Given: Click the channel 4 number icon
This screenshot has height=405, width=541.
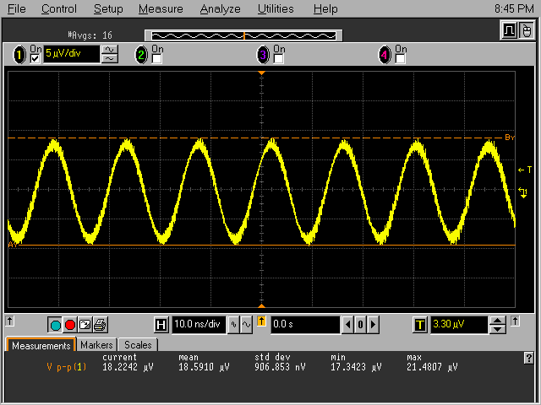Looking at the screenshot, I should point(385,55).
